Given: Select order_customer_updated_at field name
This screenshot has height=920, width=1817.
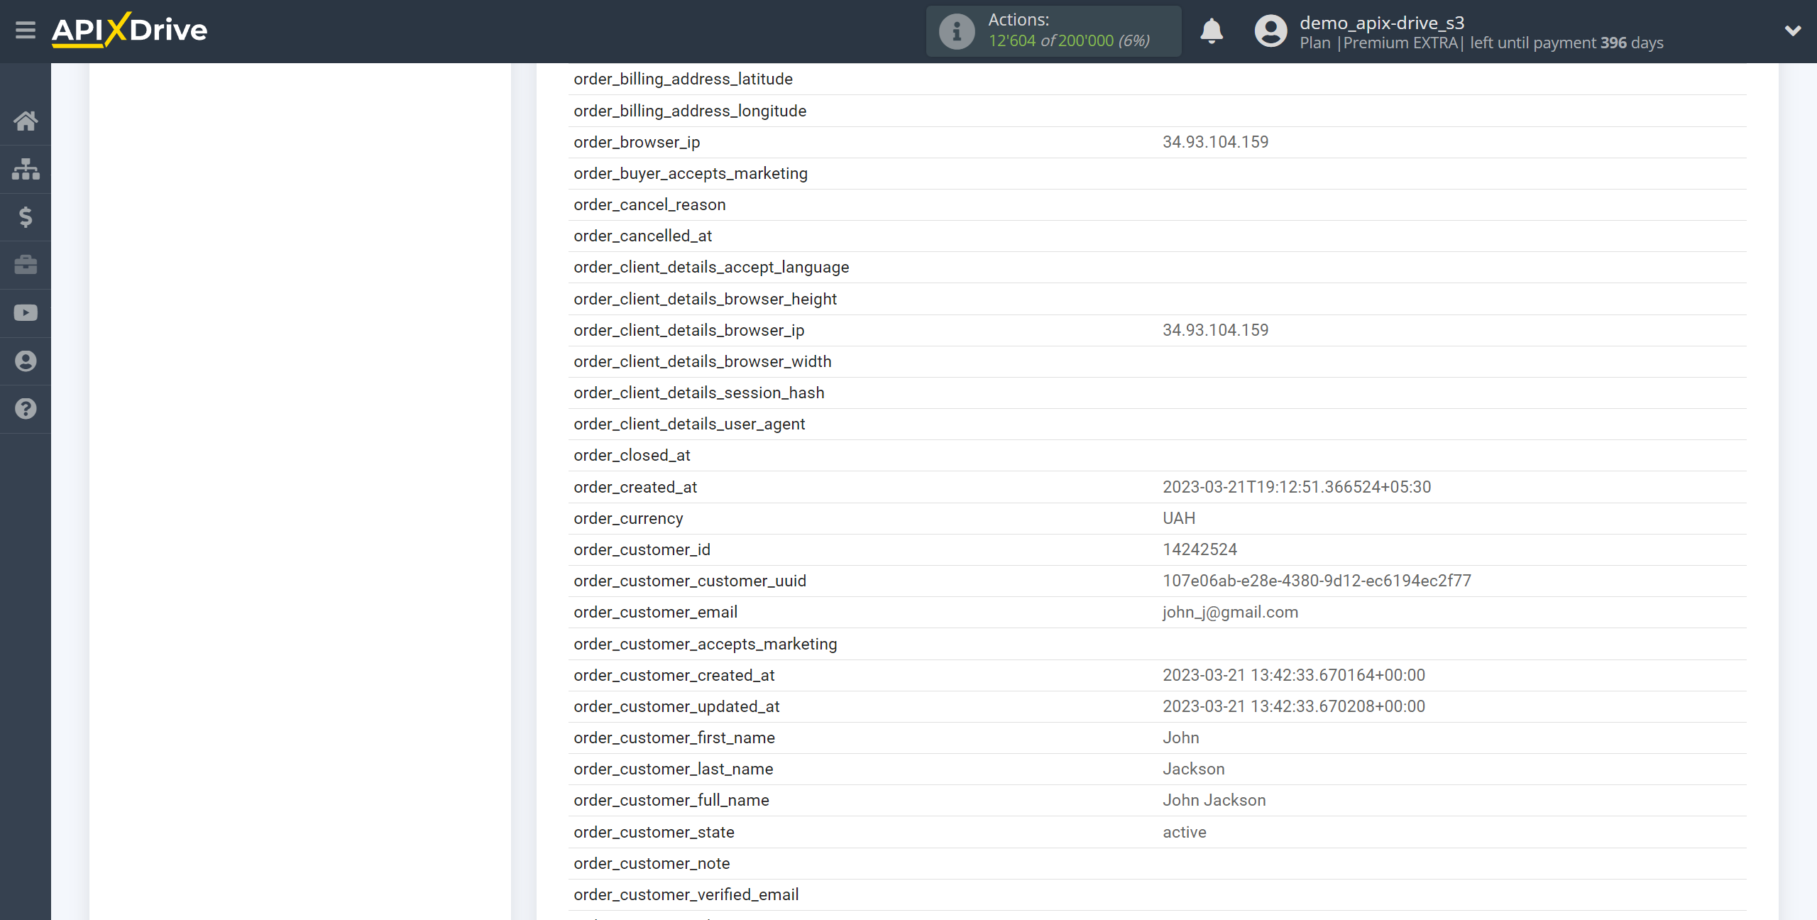Looking at the screenshot, I should [676, 706].
